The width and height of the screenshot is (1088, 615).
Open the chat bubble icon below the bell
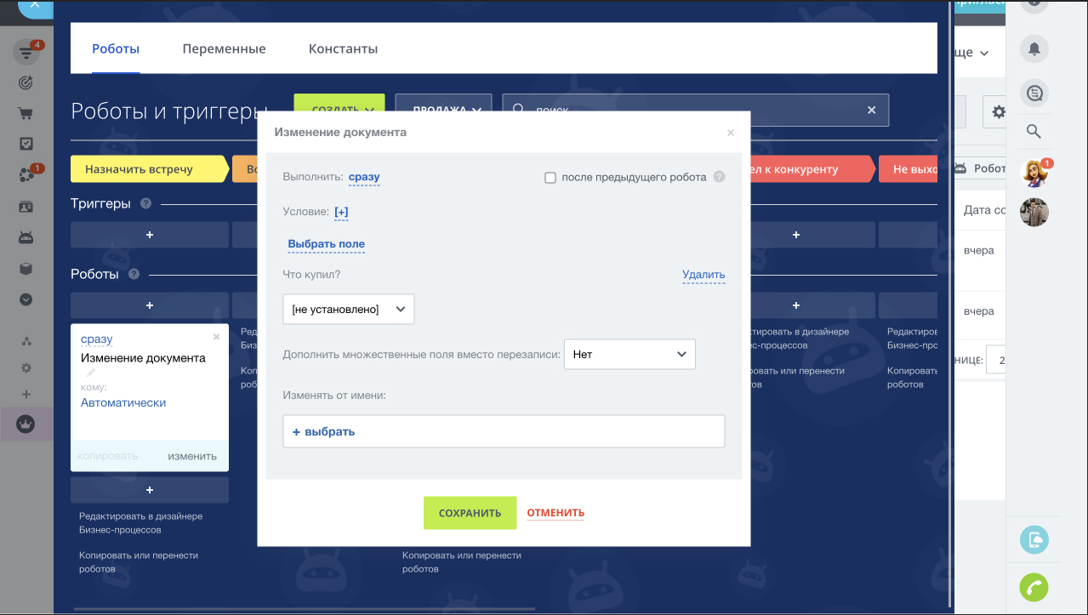click(x=1034, y=93)
